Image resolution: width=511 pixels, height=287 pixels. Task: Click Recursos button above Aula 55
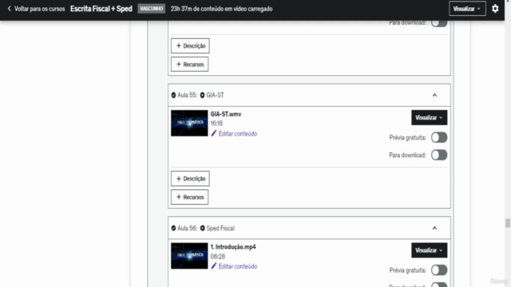click(x=190, y=65)
